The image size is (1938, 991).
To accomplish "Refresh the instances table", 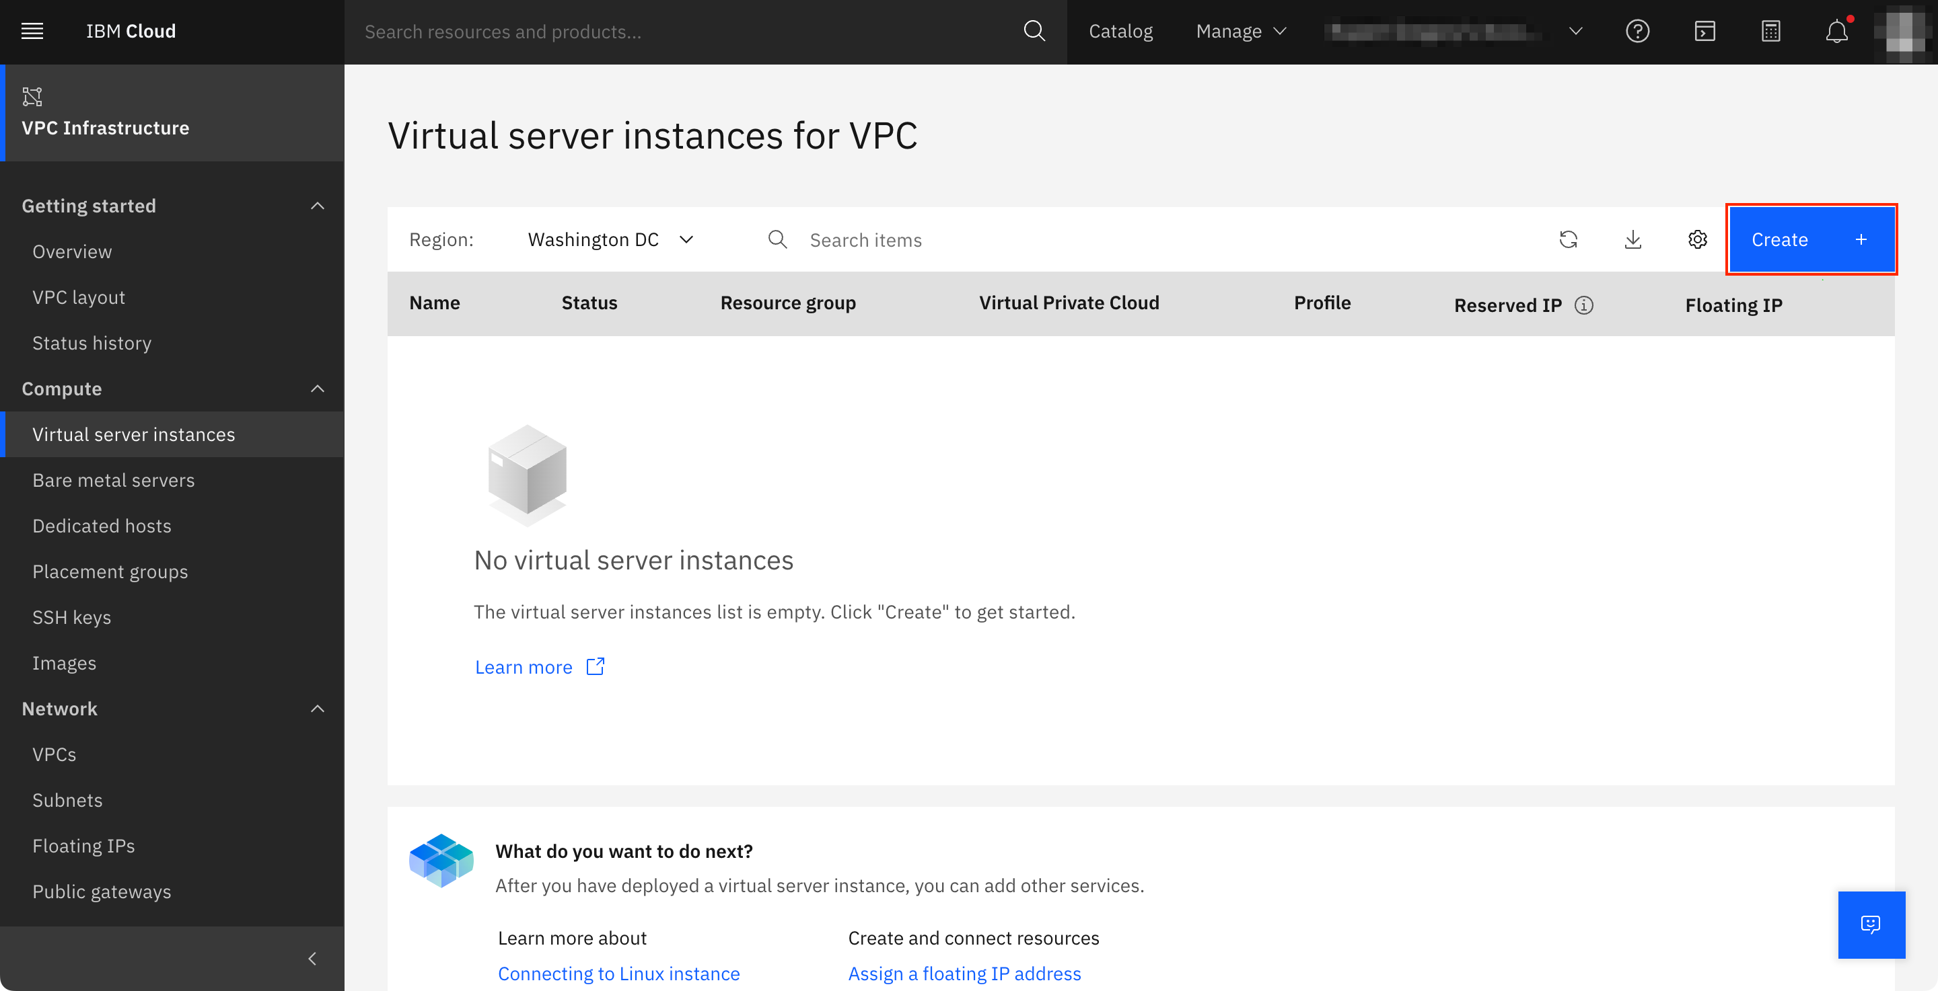I will pos(1569,240).
